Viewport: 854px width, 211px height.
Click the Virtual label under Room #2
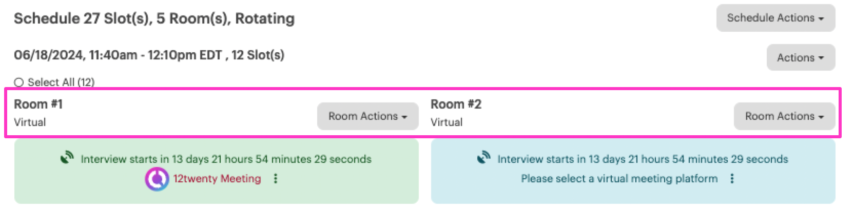click(x=447, y=122)
